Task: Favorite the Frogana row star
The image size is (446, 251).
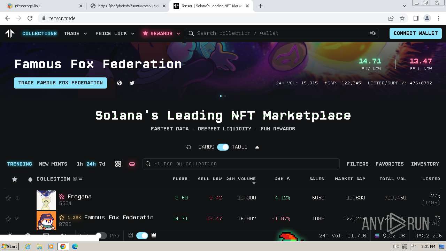Action: [x=8, y=198]
